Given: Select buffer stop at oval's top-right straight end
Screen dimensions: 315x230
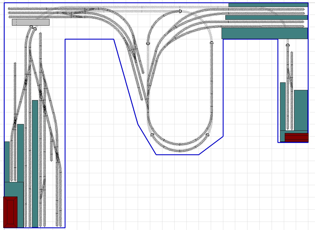Looking at the screenshot, I should [212, 43].
